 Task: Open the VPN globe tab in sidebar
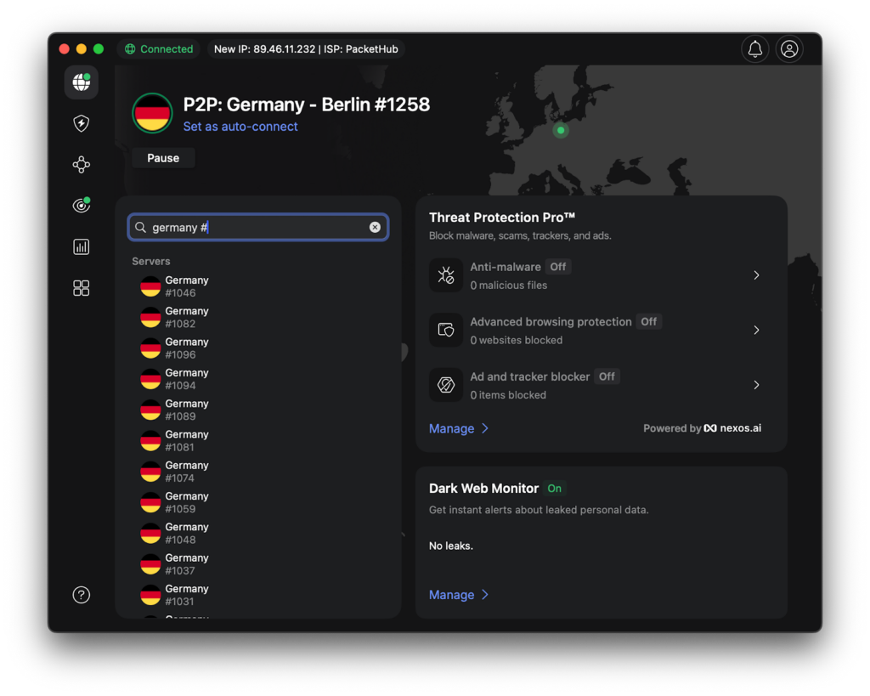[x=81, y=82]
